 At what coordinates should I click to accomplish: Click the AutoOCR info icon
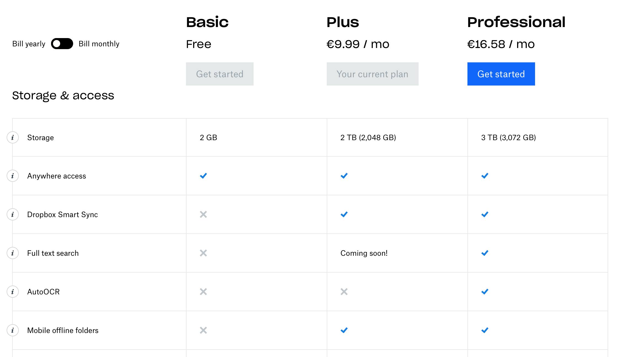12,292
